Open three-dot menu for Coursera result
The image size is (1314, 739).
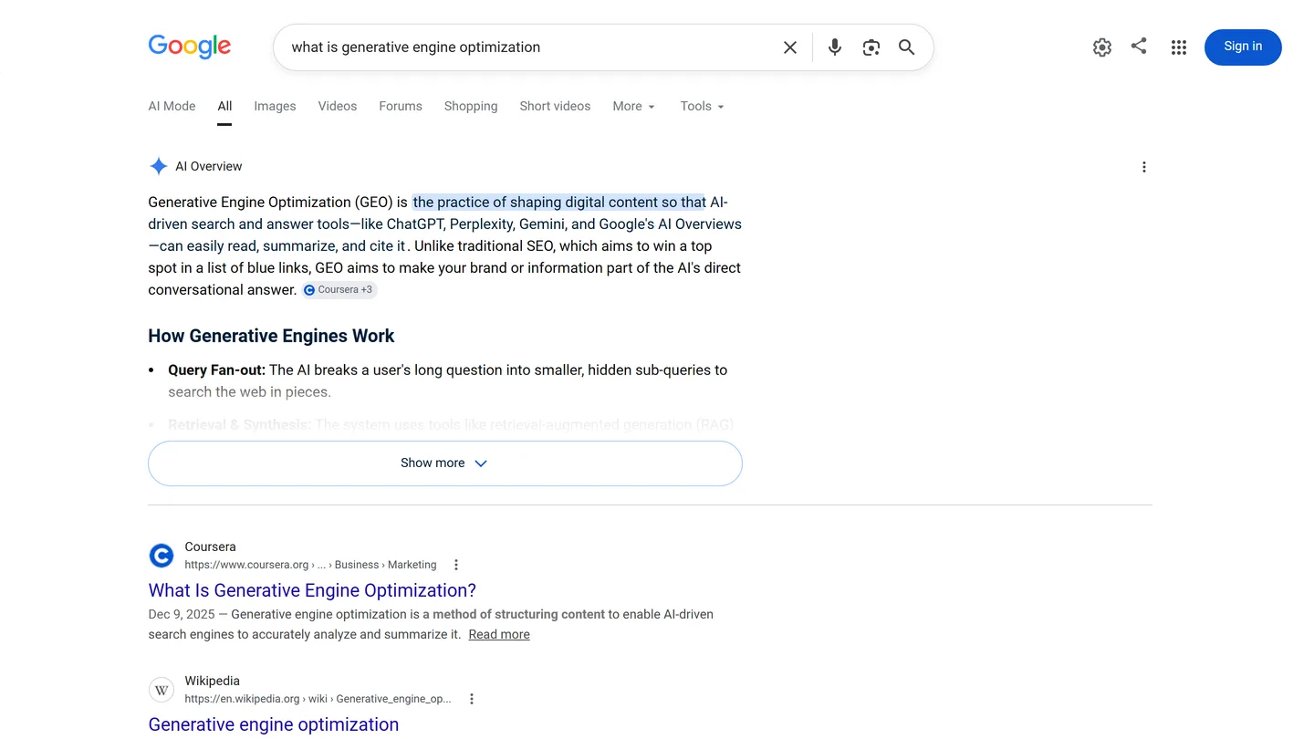click(x=456, y=565)
